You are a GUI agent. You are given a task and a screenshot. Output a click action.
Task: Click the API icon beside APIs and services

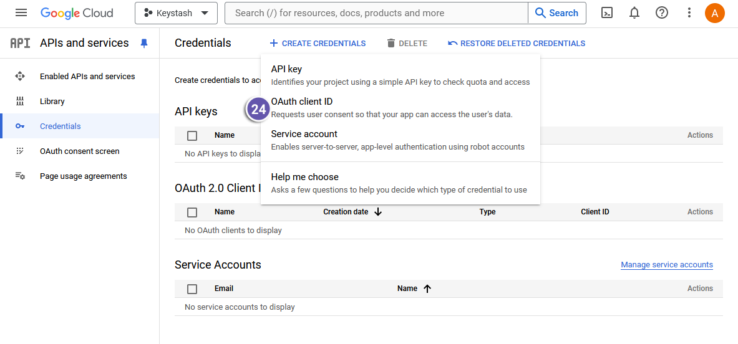point(20,43)
